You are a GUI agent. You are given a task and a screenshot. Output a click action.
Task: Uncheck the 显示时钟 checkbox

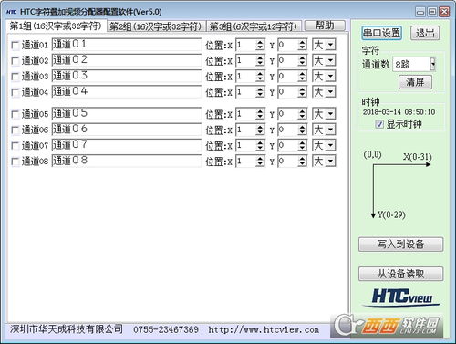(379, 124)
